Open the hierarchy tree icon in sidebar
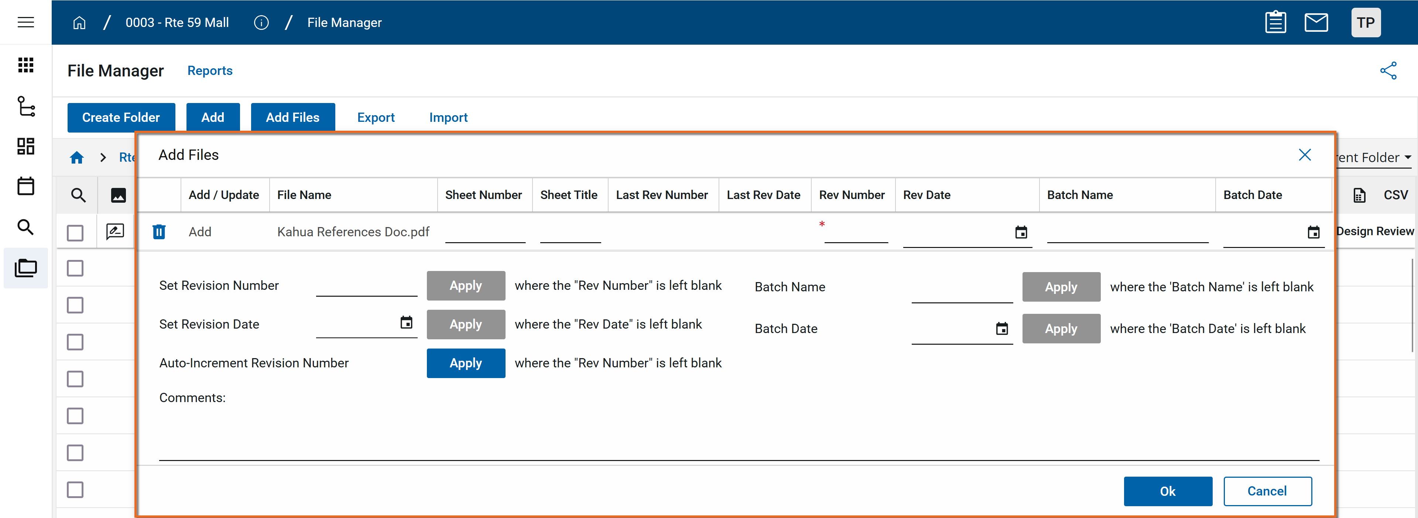Image resolution: width=1418 pixels, height=518 pixels. click(x=26, y=106)
